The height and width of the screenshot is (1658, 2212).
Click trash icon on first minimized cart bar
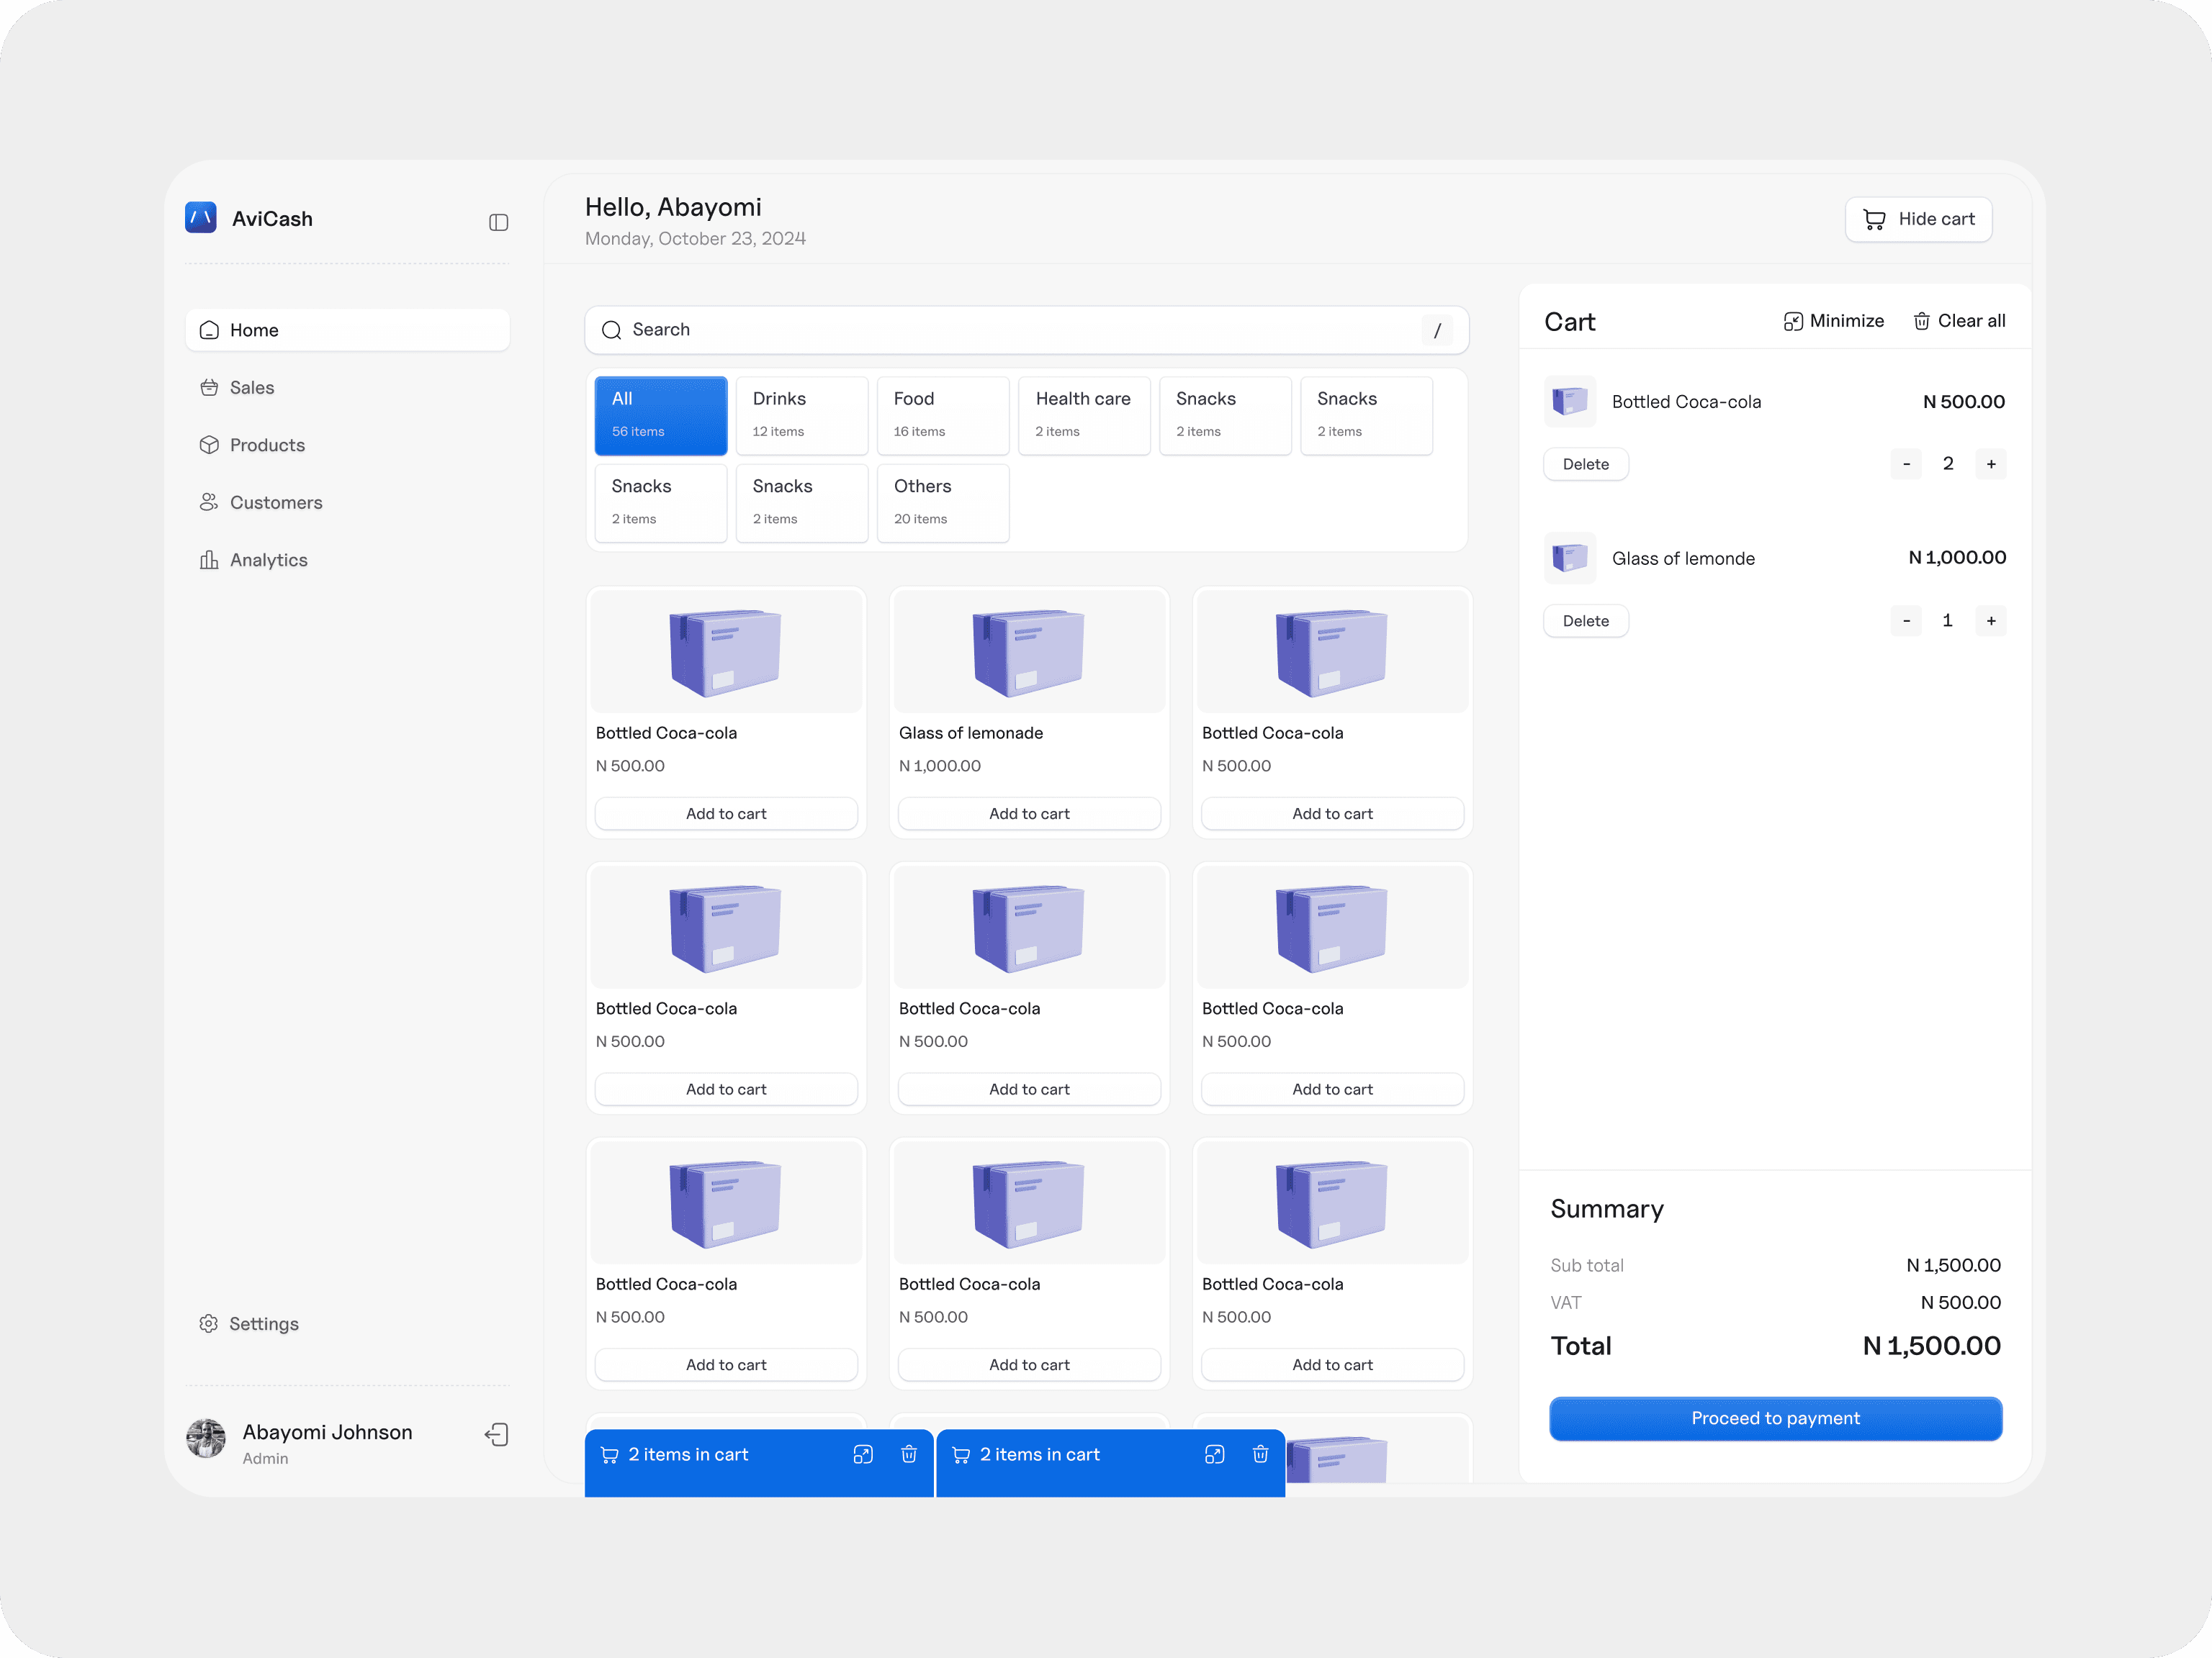pos(908,1454)
